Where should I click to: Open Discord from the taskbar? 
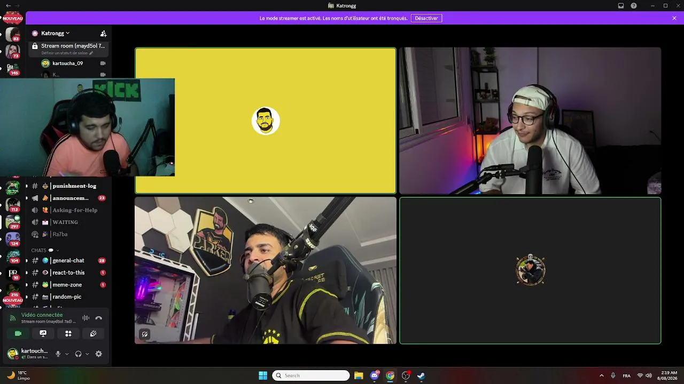[x=375, y=375]
